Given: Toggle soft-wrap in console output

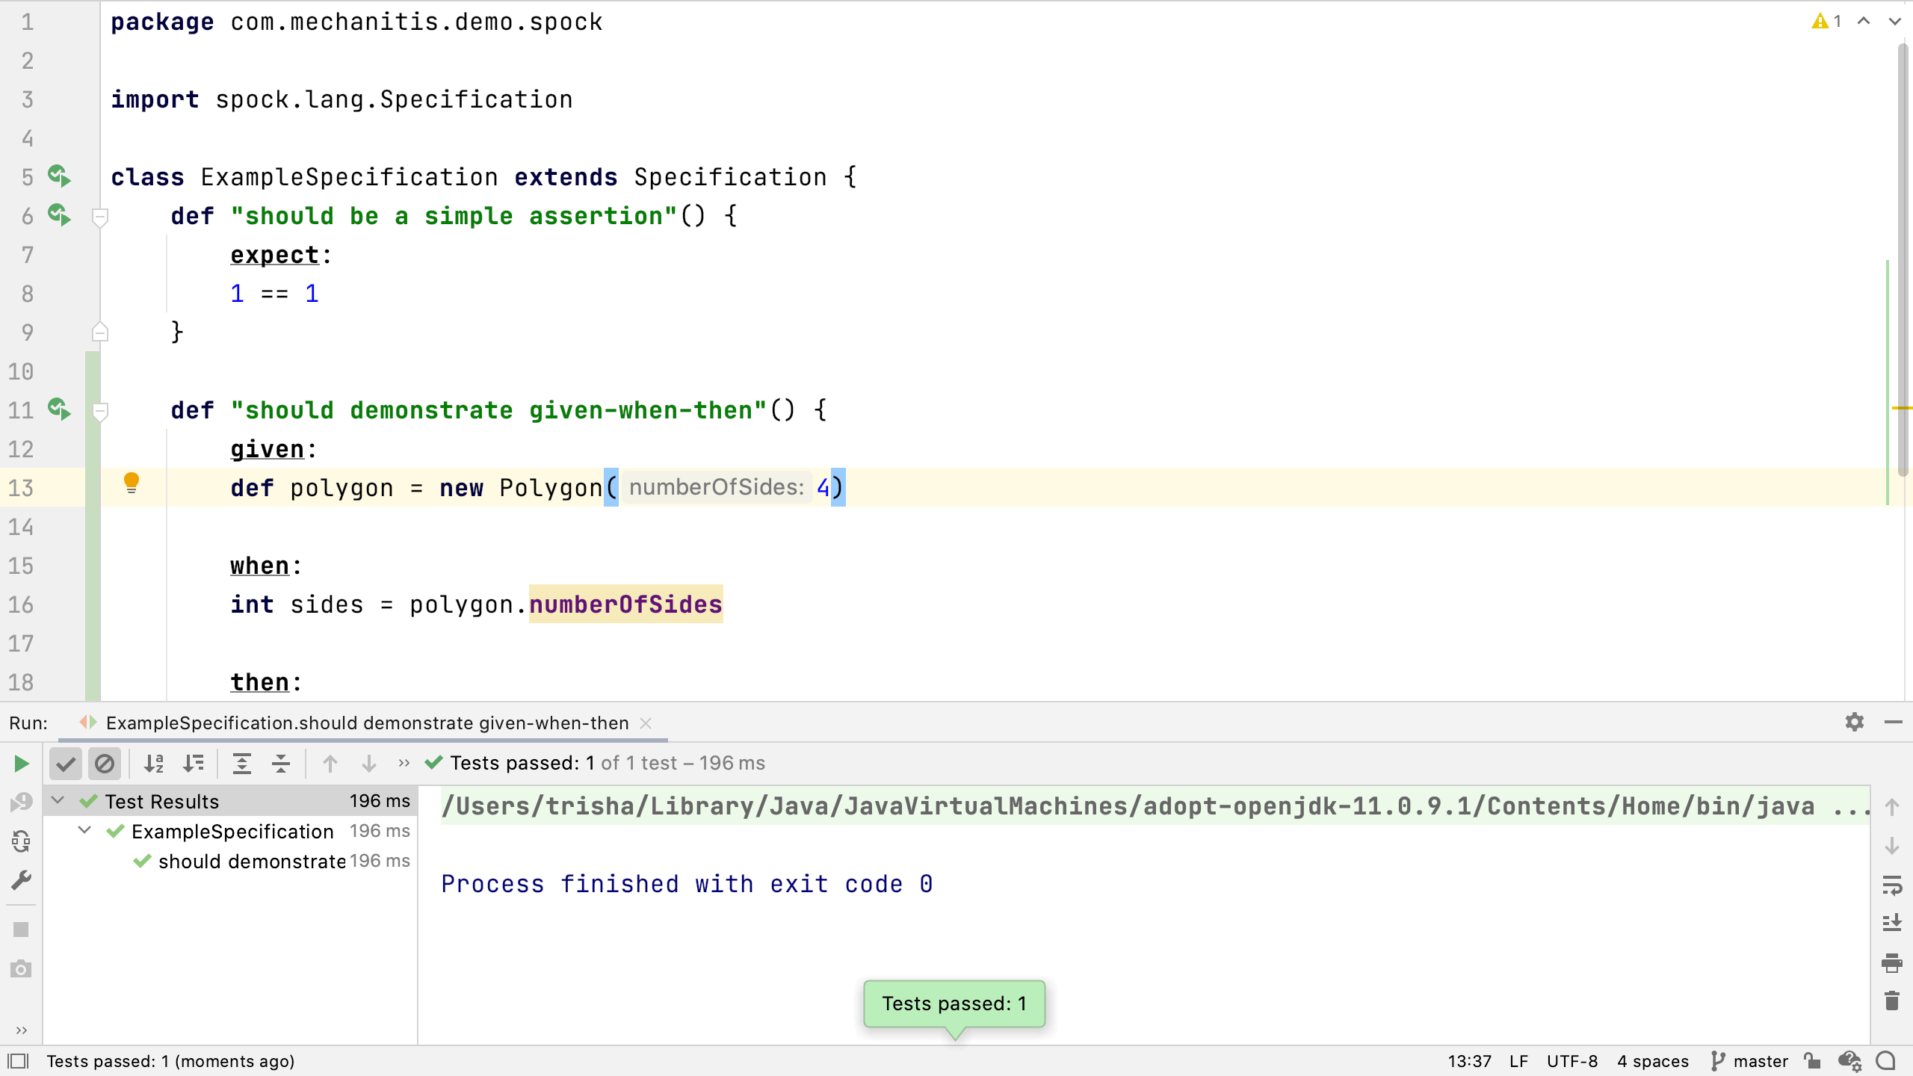Looking at the screenshot, I should coord(1891,886).
